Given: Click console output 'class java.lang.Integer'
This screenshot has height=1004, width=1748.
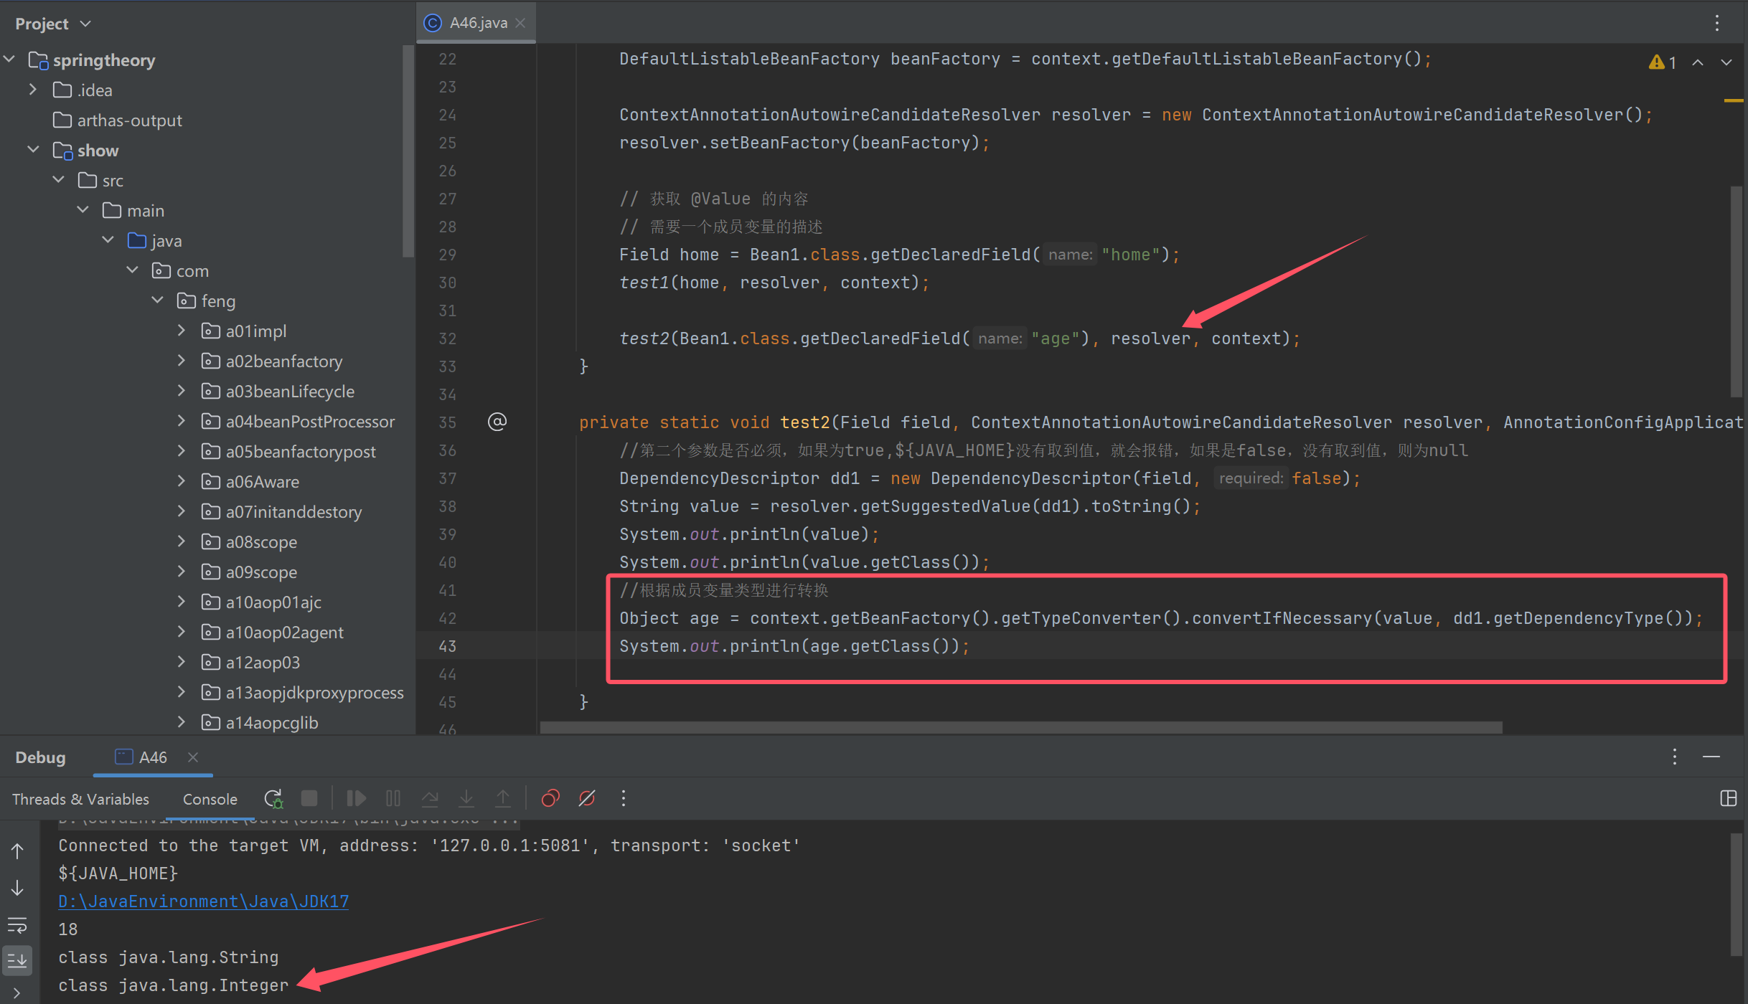Looking at the screenshot, I should 174,985.
